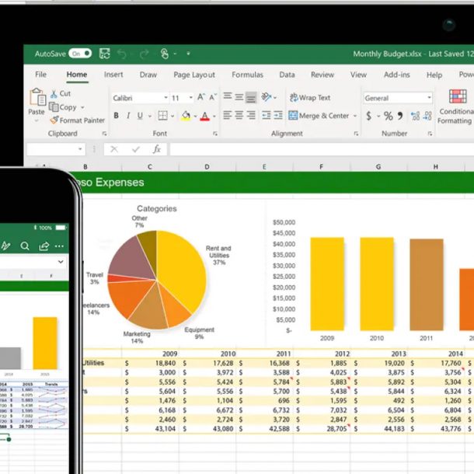
Task: Click the phone's share icon
Action: 44,246
